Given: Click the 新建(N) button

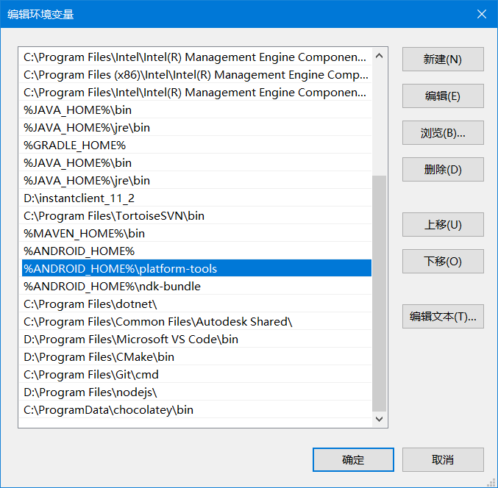Looking at the screenshot, I should [443, 60].
